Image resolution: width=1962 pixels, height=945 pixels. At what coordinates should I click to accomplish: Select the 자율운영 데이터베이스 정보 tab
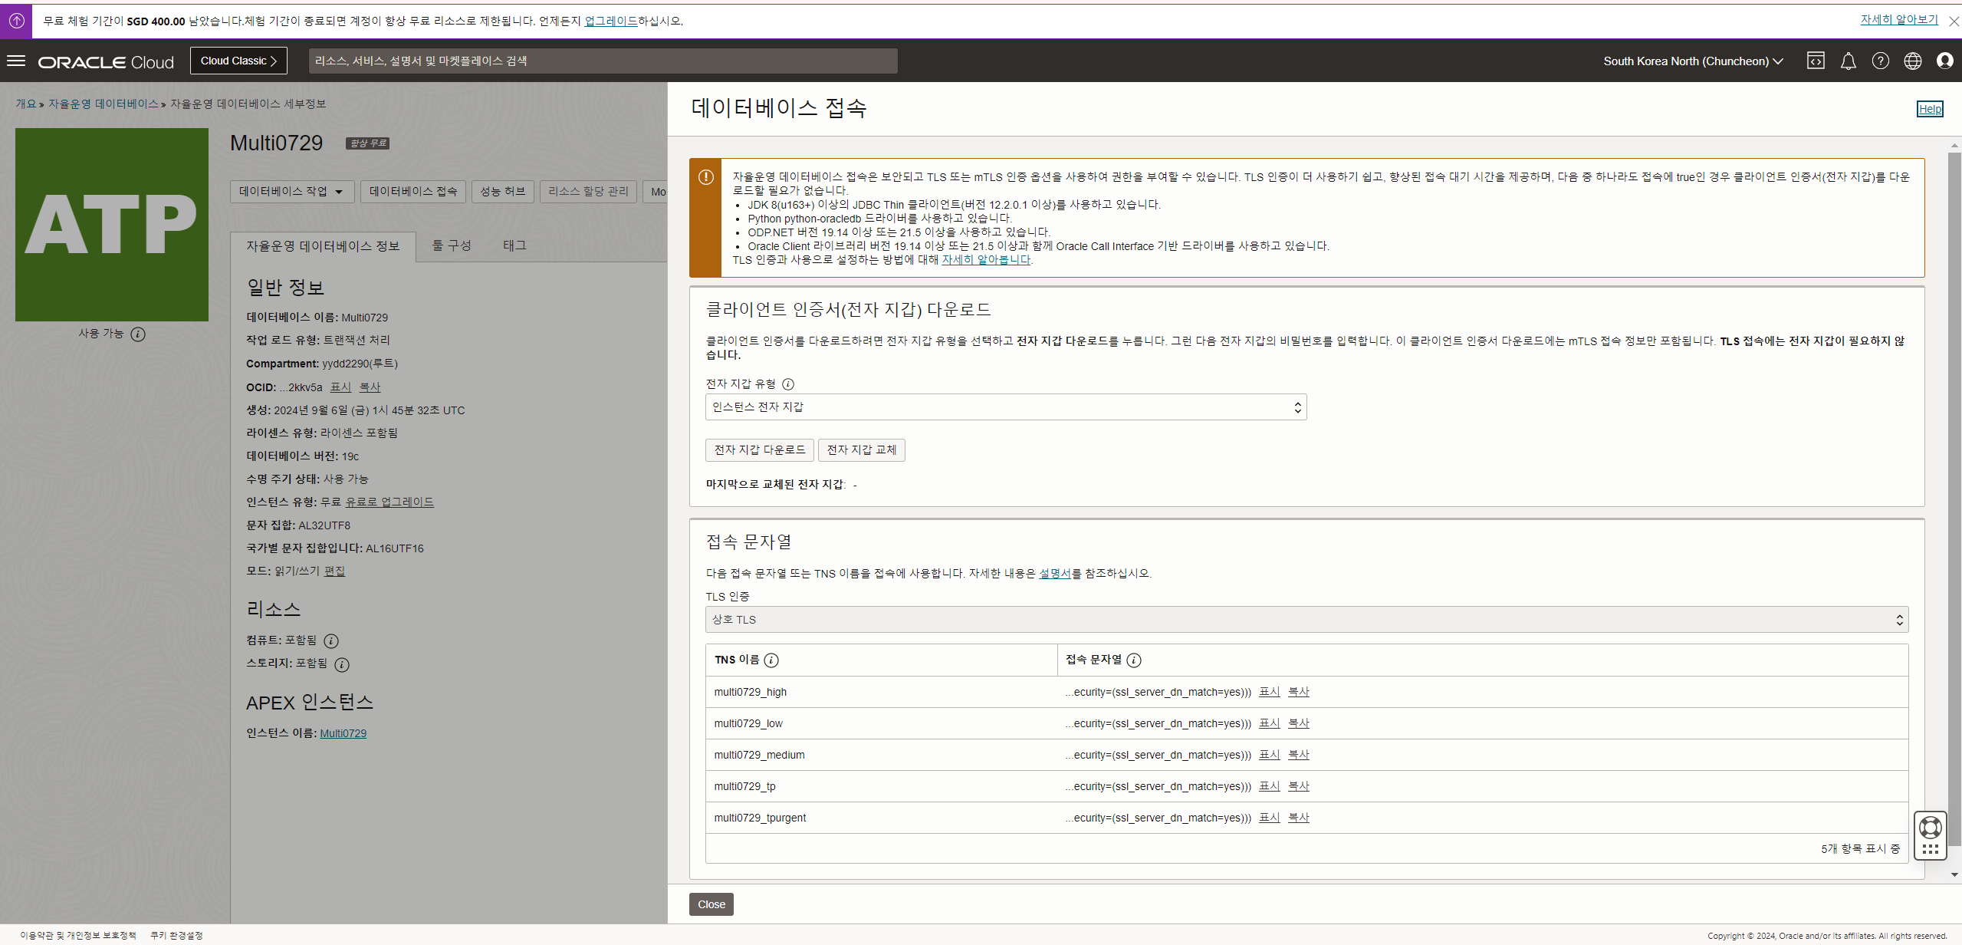click(323, 246)
